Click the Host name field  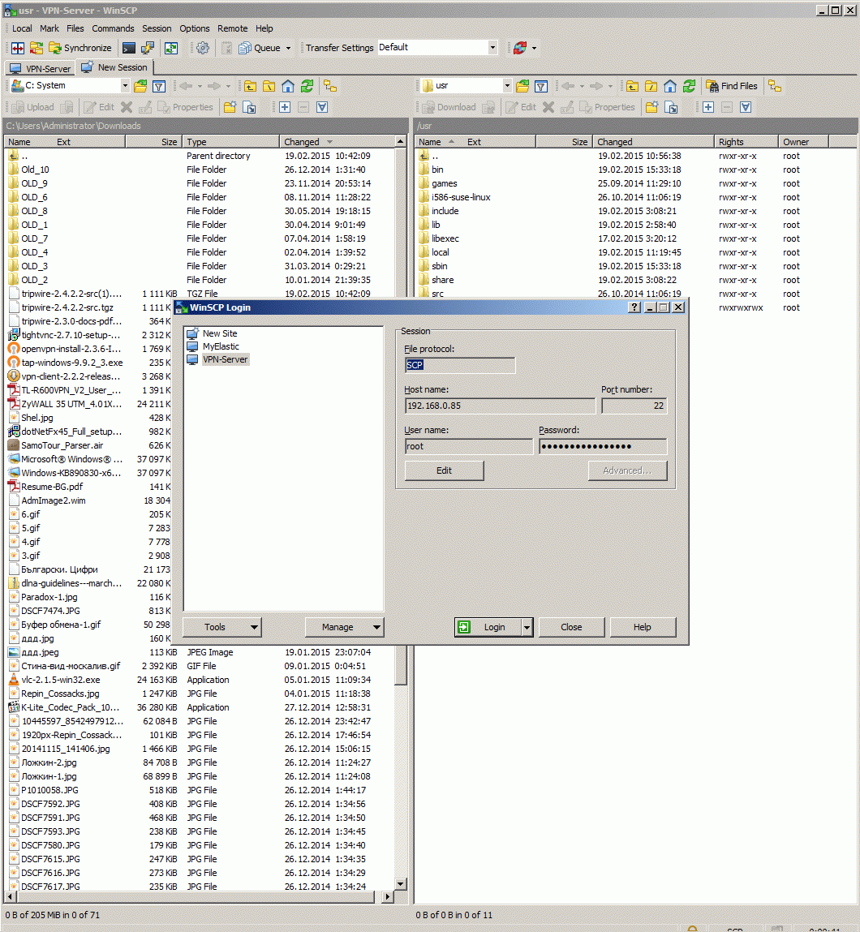499,406
